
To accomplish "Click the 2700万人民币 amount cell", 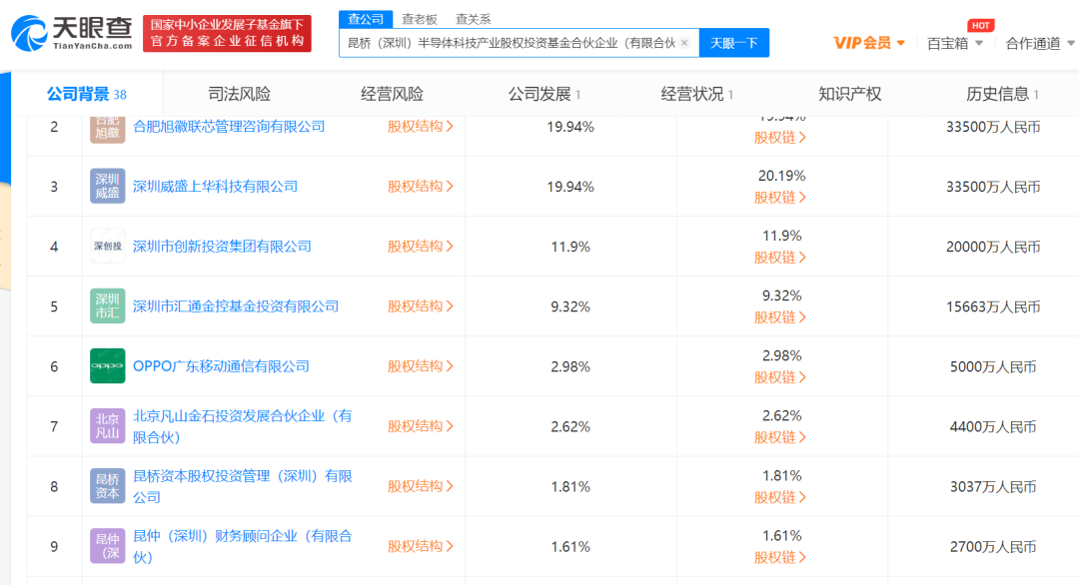I will (993, 546).
